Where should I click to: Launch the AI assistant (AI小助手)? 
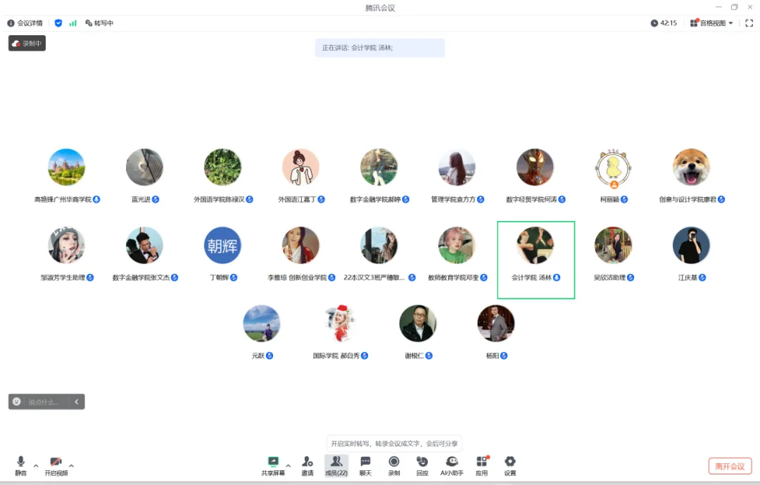452,465
